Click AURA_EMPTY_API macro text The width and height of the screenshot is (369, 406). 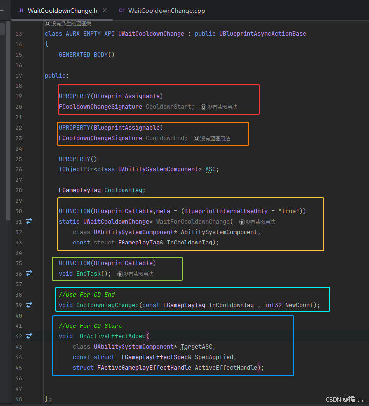[90, 34]
